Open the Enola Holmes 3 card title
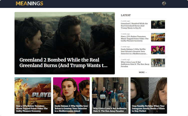 [71, 109]
